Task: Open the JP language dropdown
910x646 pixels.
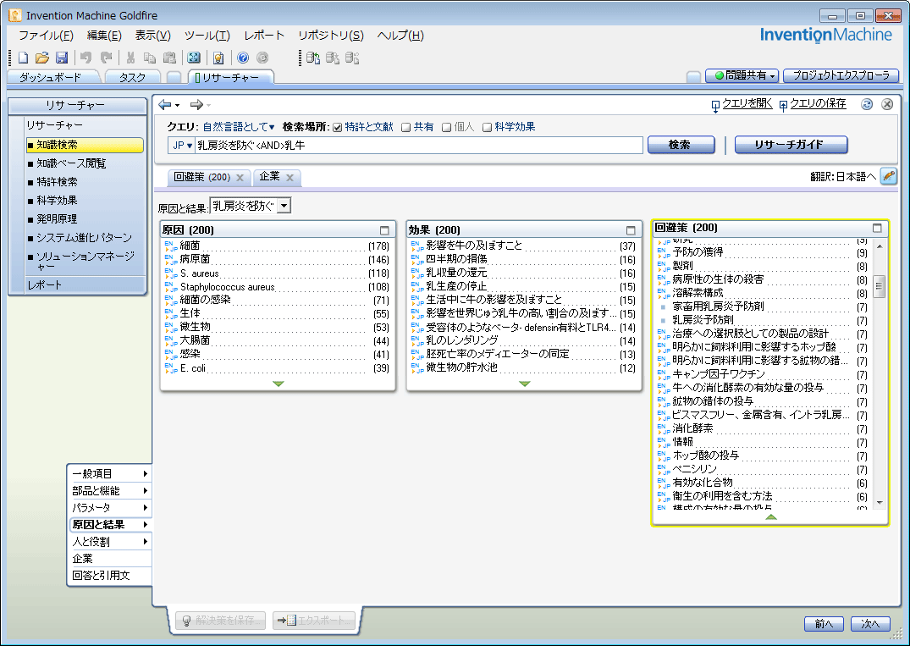Action: [x=182, y=145]
